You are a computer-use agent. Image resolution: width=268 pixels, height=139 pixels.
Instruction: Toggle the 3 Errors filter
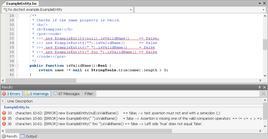12,94
